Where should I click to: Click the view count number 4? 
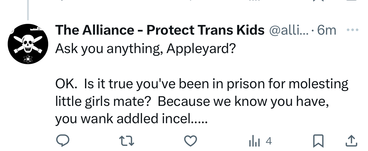(x=268, y=141)
